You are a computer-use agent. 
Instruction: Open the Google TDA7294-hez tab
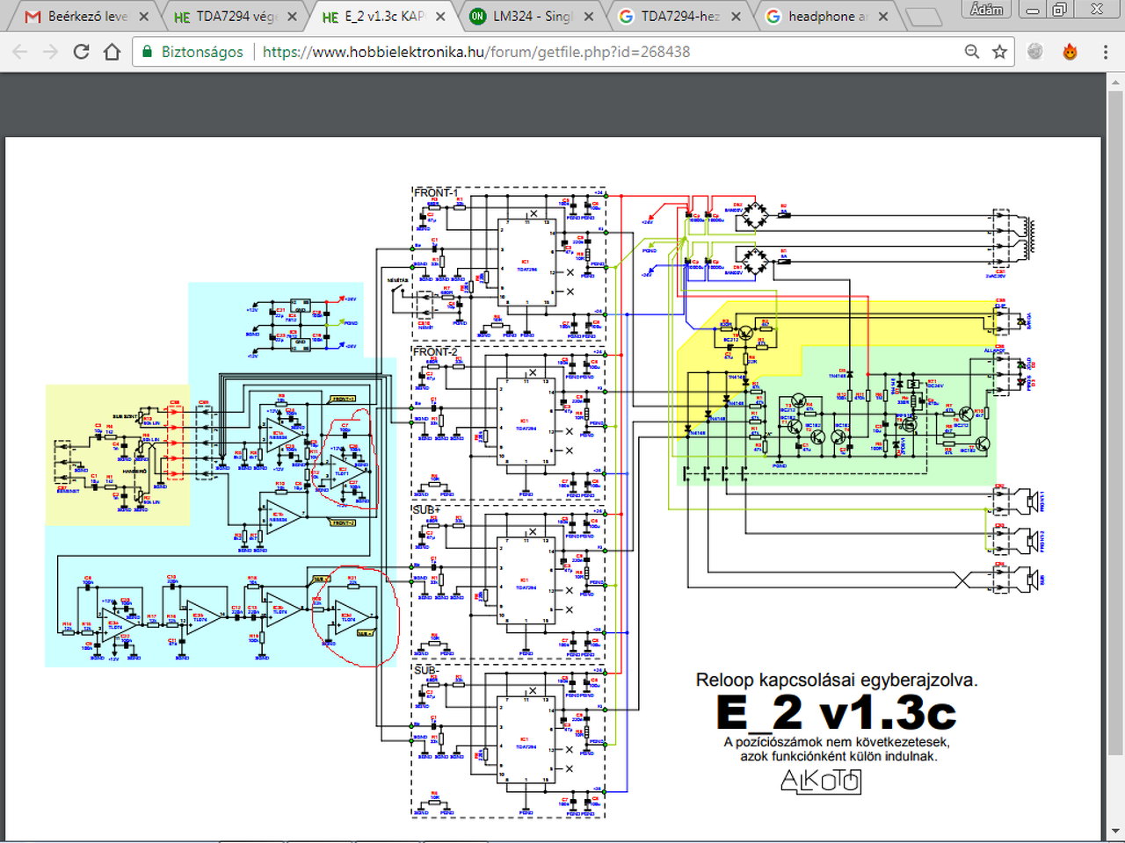(678, 17)
